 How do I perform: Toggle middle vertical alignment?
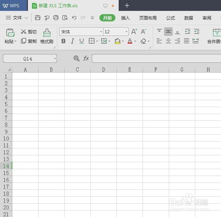coord(168,32)
